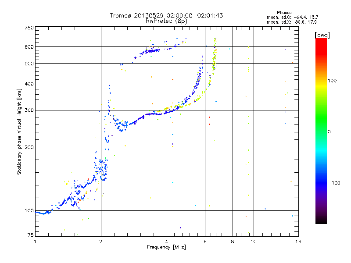Click the plot title 'Tromsø 20130529 02:00:00-02:01:43'

[x=166, y=15]
